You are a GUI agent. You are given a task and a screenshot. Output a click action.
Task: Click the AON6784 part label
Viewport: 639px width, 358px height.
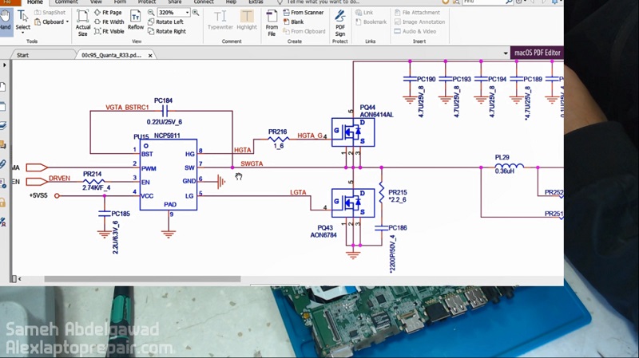tap(323, 234)
